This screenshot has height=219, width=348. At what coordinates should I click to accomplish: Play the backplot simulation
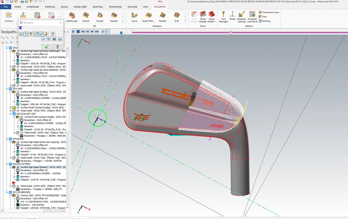click(73, 32)
